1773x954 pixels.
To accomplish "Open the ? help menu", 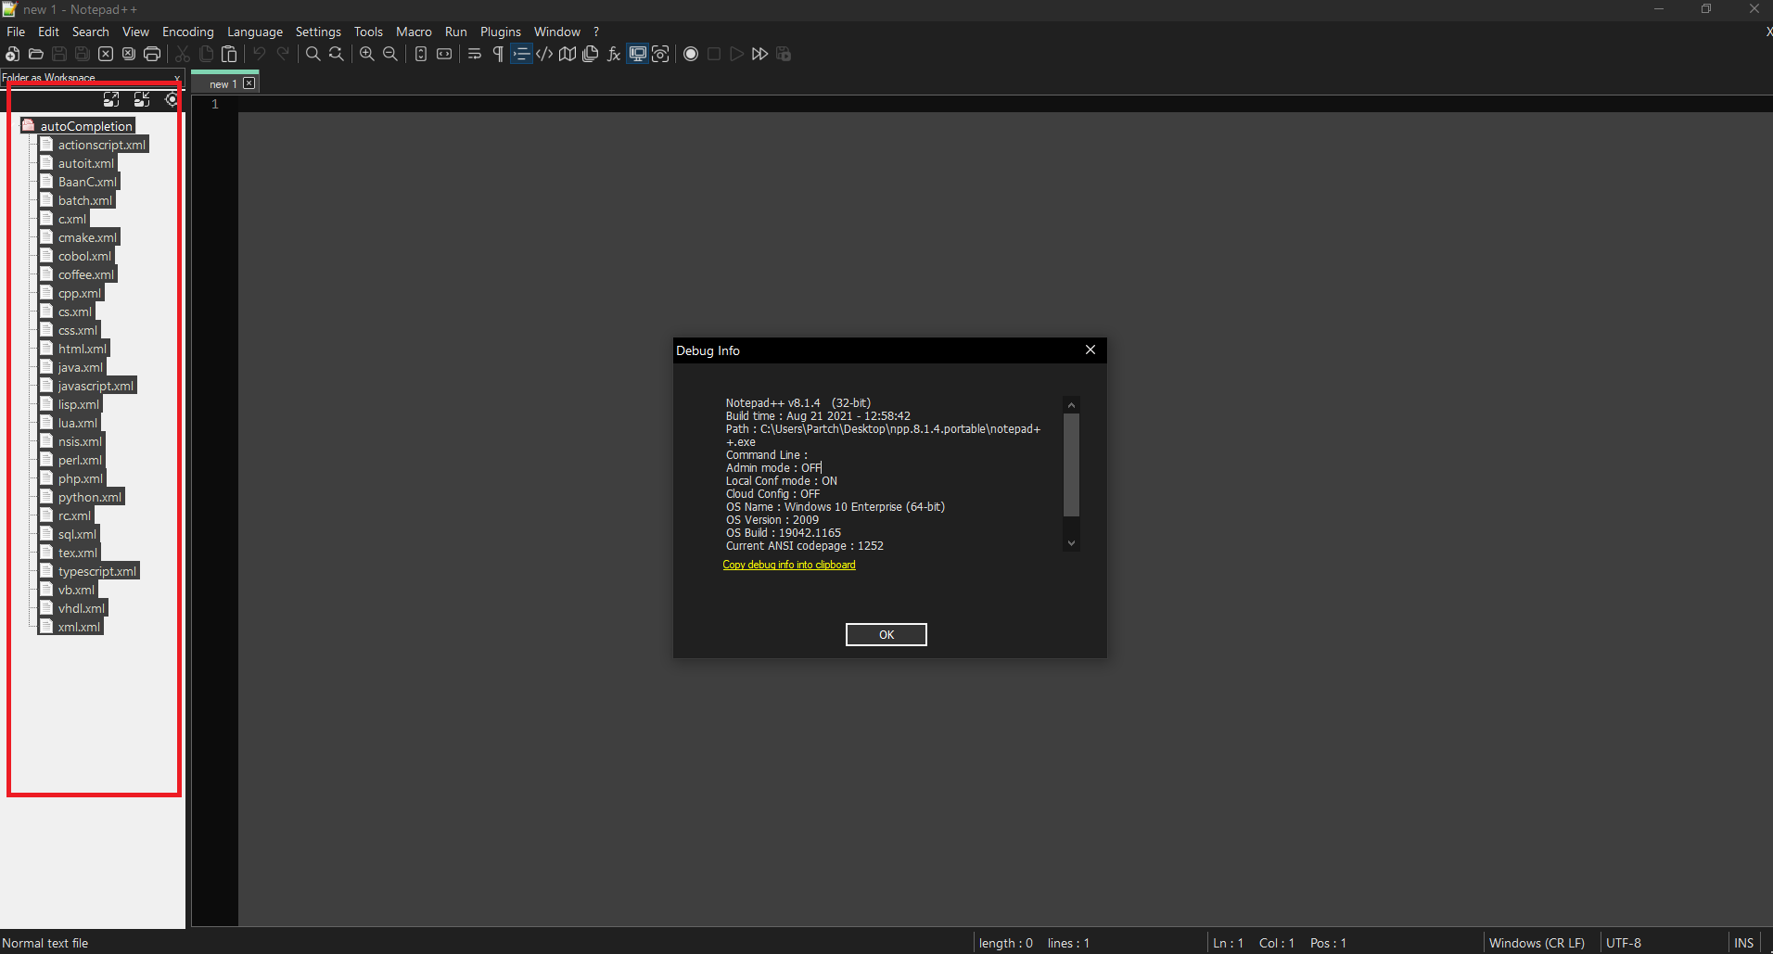I will point(596,32).
